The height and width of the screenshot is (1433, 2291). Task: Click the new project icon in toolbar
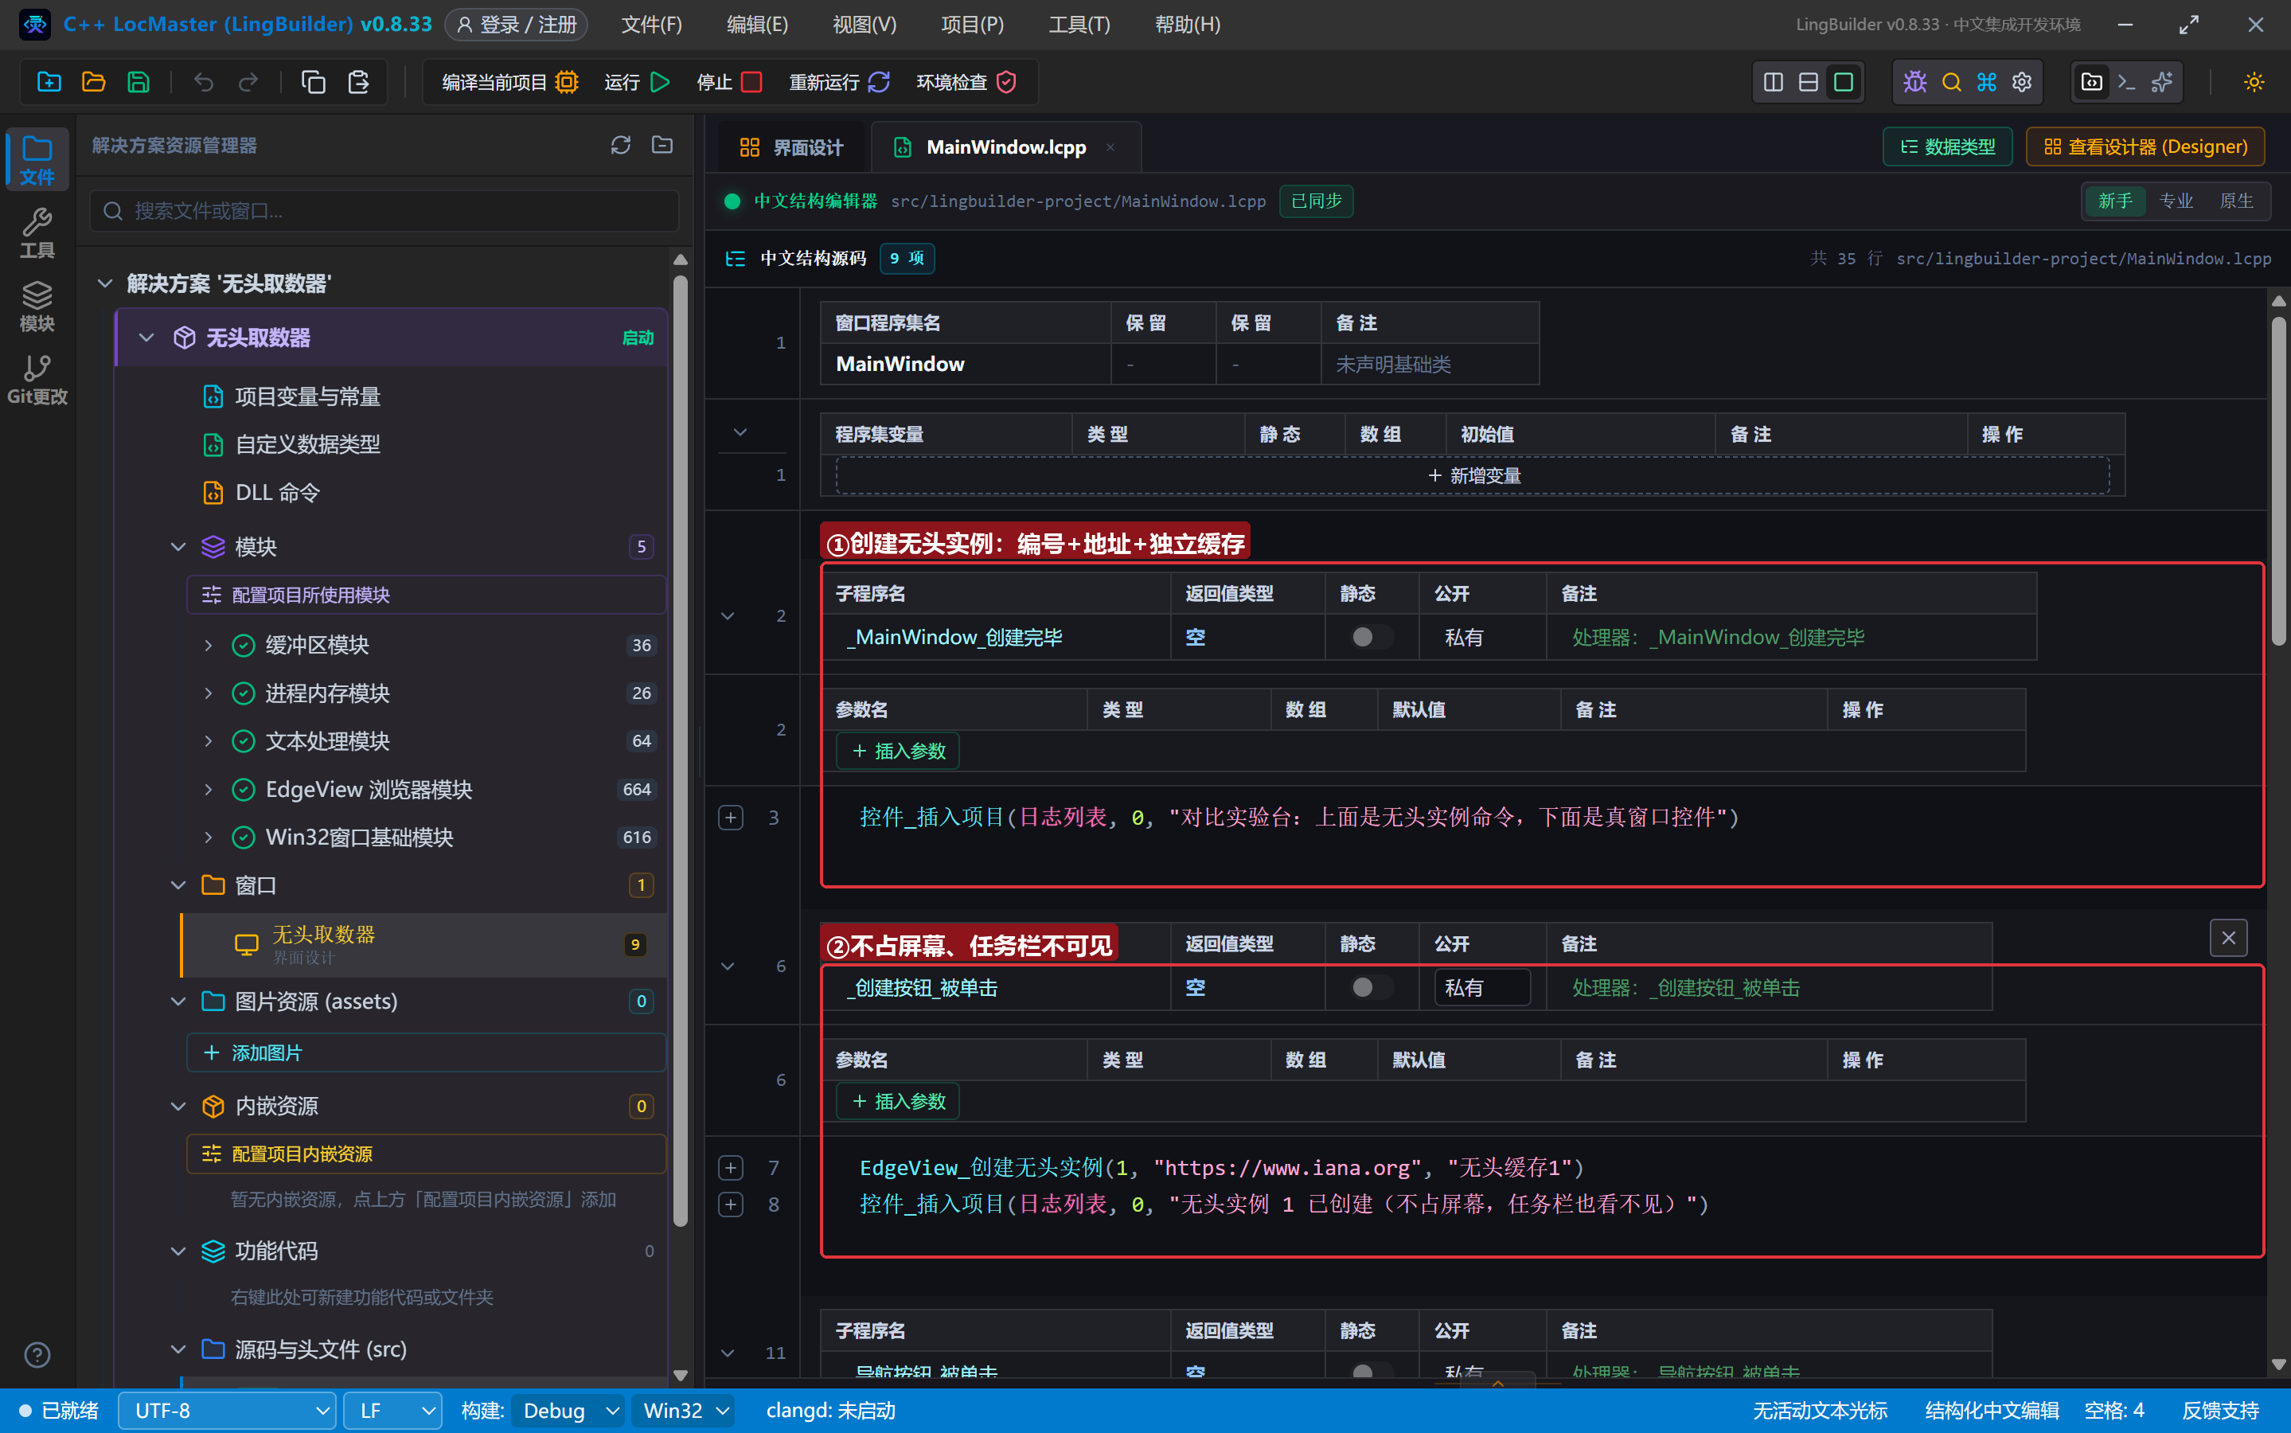pyautogui.click(x=49, y=83)
